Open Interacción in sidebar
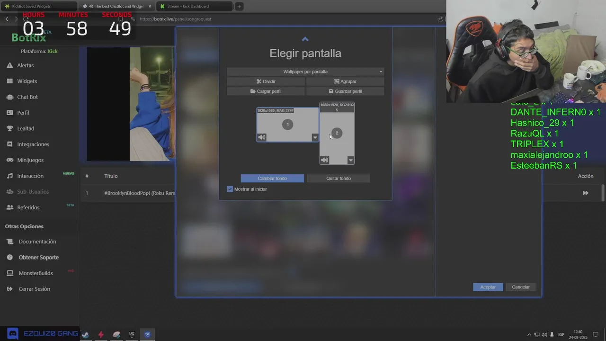 point(30,176)
